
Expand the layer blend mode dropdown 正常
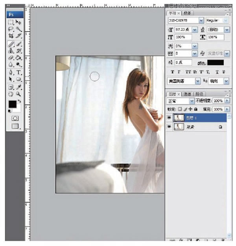coord(192,101)
